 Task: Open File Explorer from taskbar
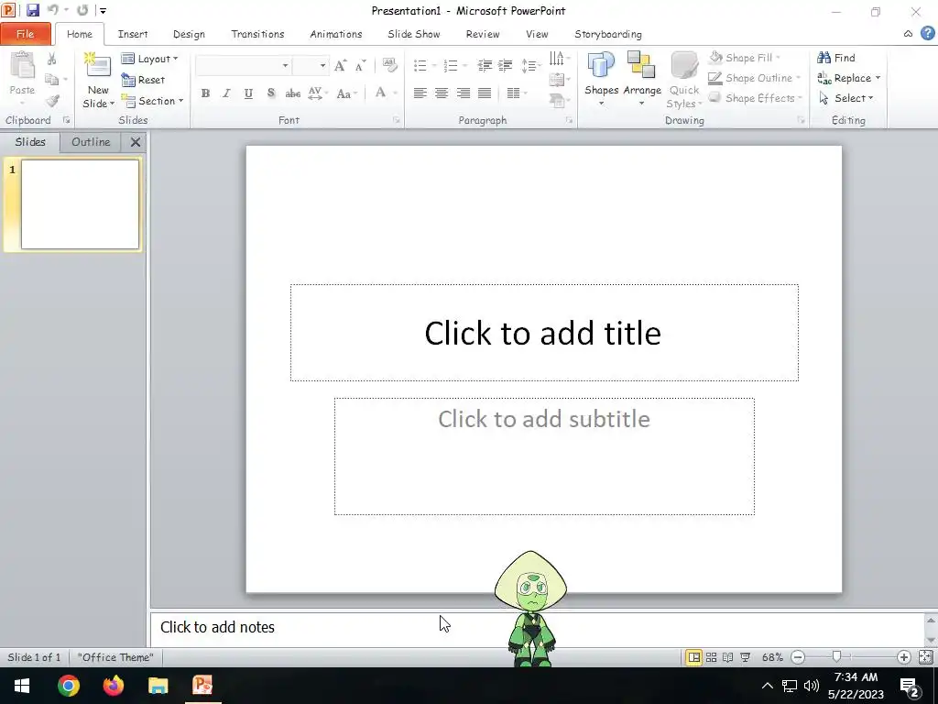[158, 686]
